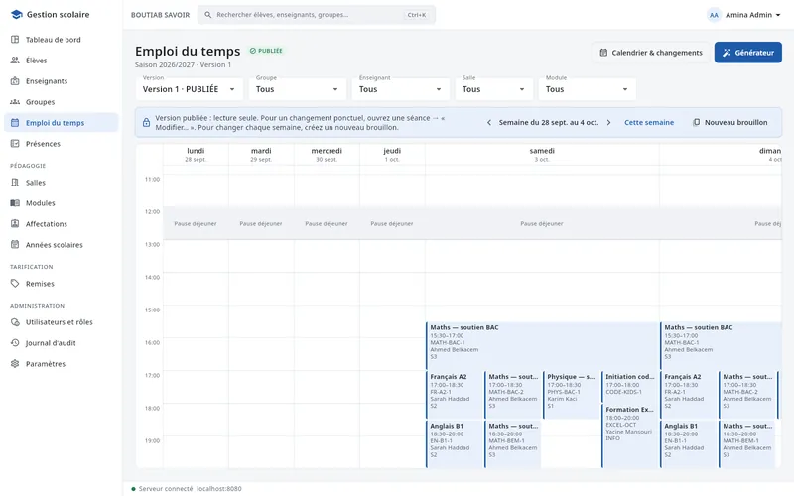794x496 pixels.
Task: Click the Groupes icon in the sidebar
Action: 15,102
